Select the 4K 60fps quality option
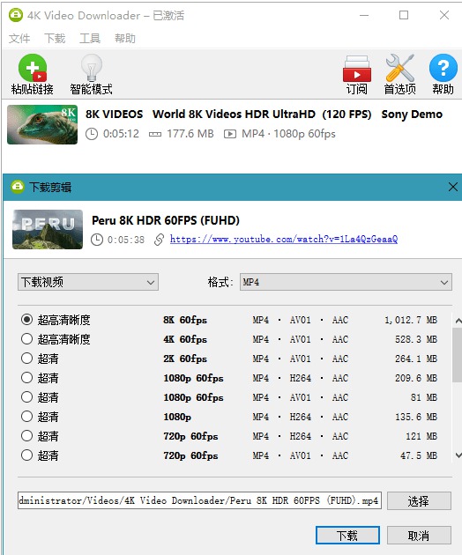This screenshot has height=555, width=462. [27, 339]
